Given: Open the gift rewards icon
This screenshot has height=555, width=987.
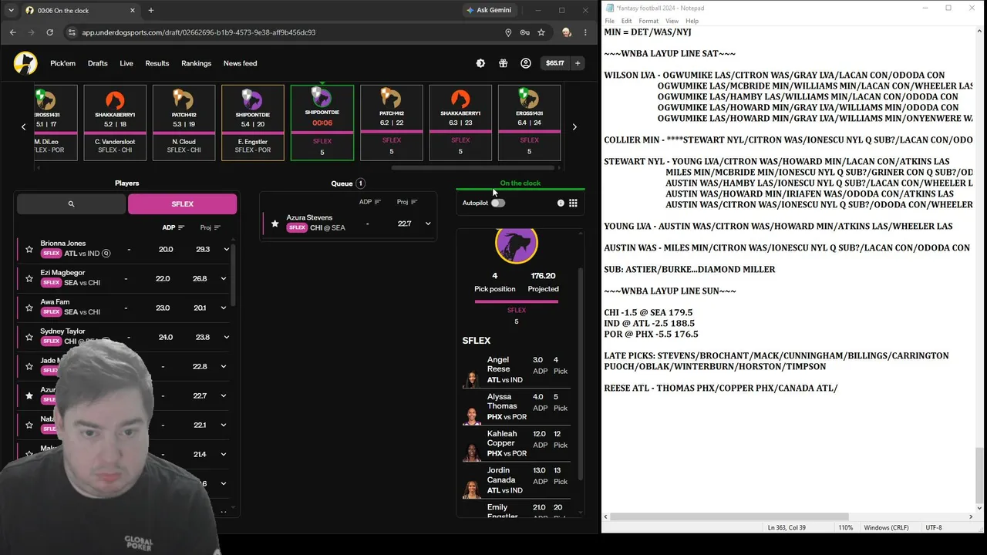Looking at the screenshot, I should tap(503, 63).
